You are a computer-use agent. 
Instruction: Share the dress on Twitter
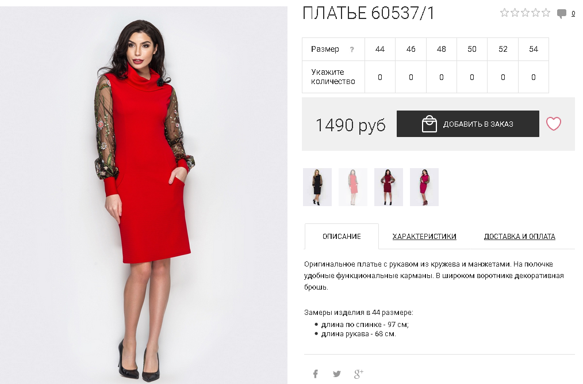pyautogui.click(x=337, y=374)
